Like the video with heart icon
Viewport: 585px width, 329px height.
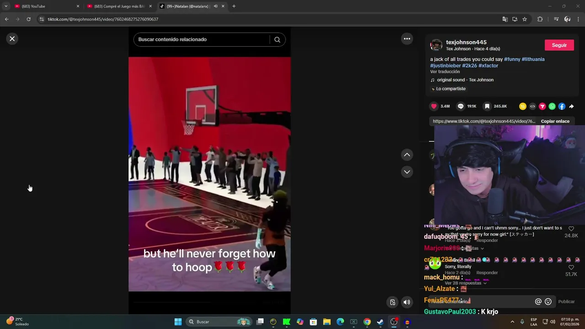click(x=434, y=106)
